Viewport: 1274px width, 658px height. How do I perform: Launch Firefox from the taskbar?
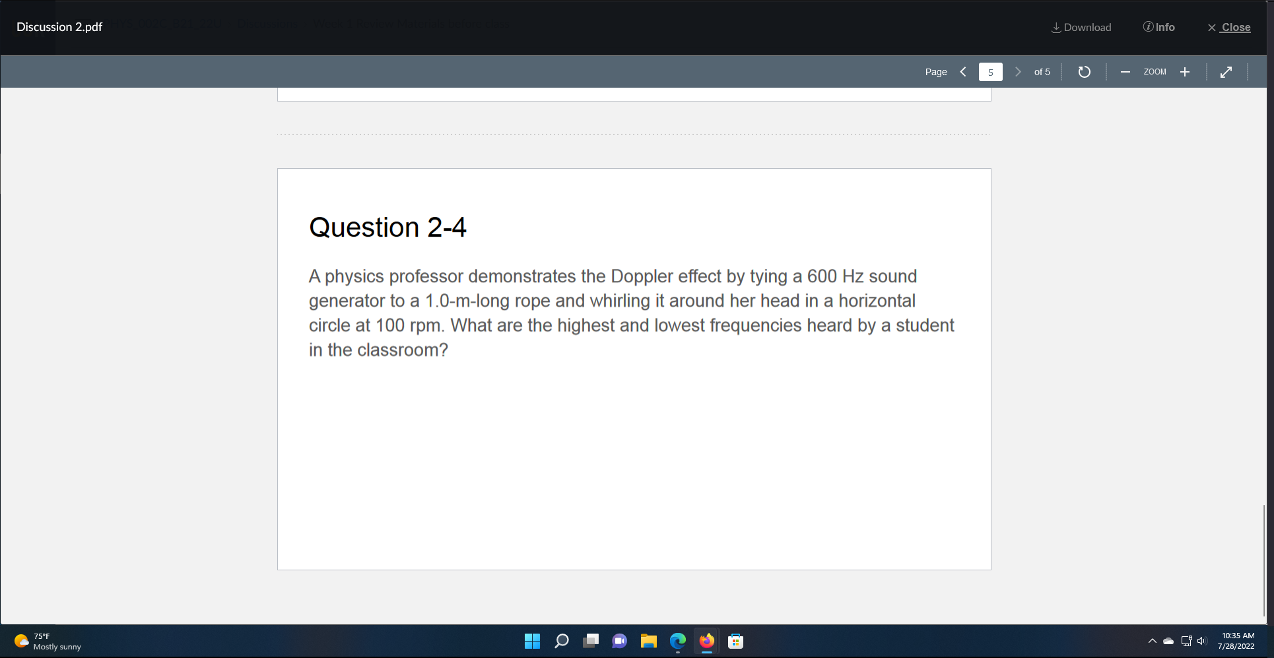pos(706,641)
